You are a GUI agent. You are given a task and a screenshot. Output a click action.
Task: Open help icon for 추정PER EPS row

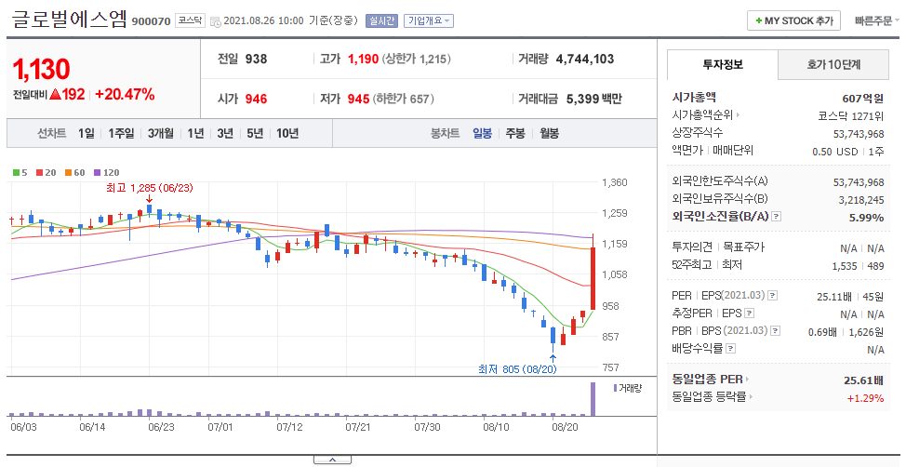pos(750,314)
